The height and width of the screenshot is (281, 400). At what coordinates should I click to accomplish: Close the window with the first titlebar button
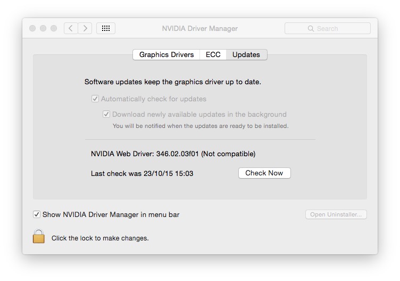coord(32,28)
